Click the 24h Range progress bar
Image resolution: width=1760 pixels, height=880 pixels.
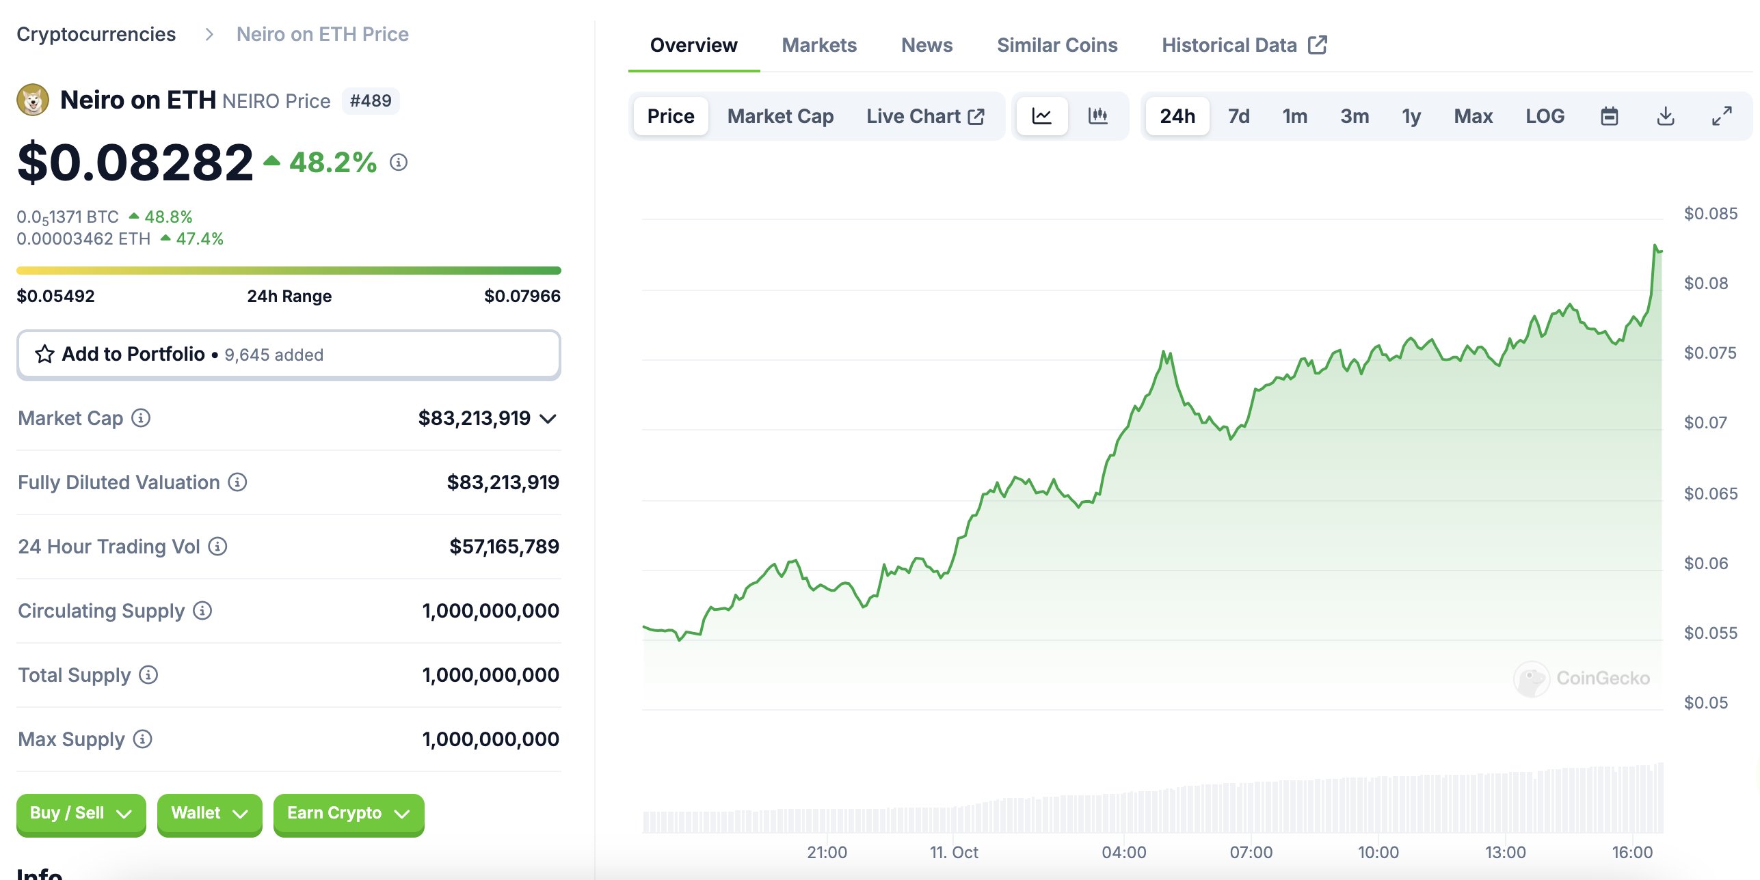[289, 271]
